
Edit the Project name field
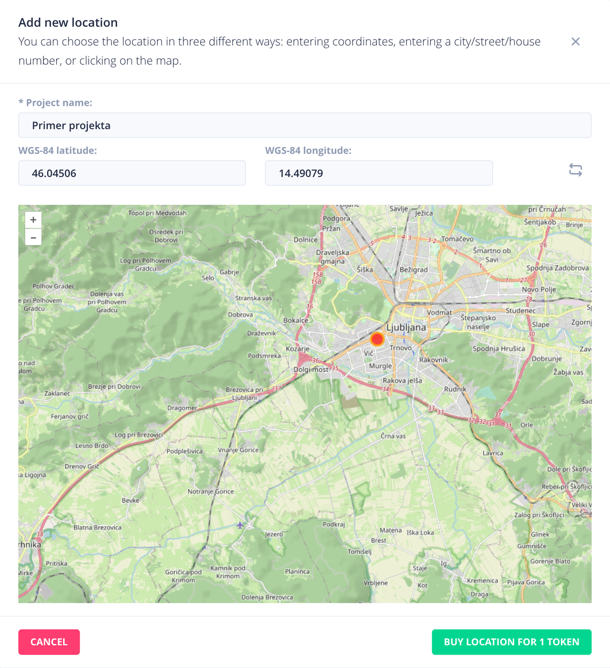tap(304, 125)
